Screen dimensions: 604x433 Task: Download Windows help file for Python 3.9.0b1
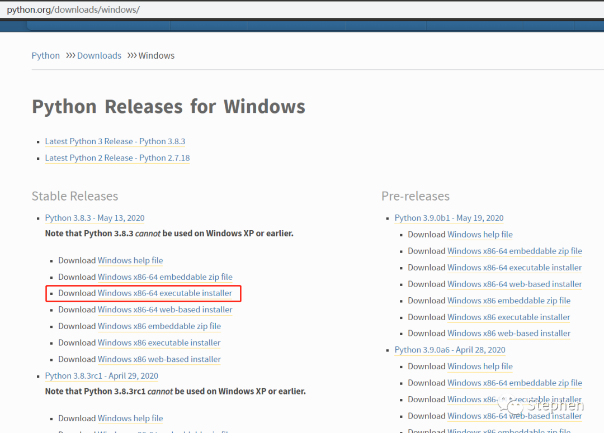click(480, 235)
